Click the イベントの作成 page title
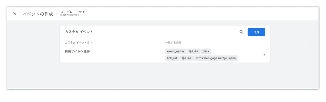 click(x=38, y=14)
